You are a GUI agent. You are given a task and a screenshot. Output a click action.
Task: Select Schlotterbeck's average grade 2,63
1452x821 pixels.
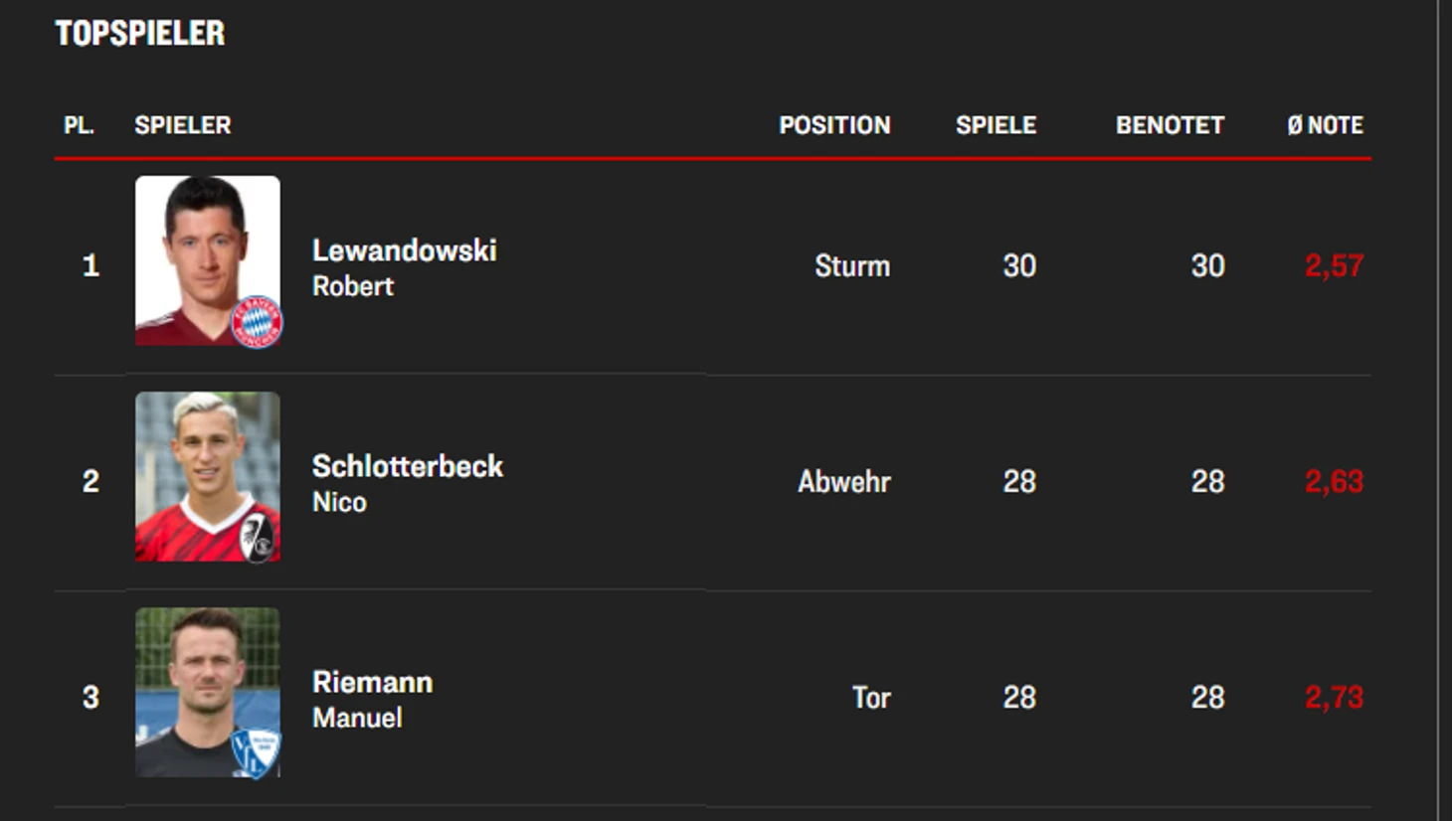click(1334, 481)
